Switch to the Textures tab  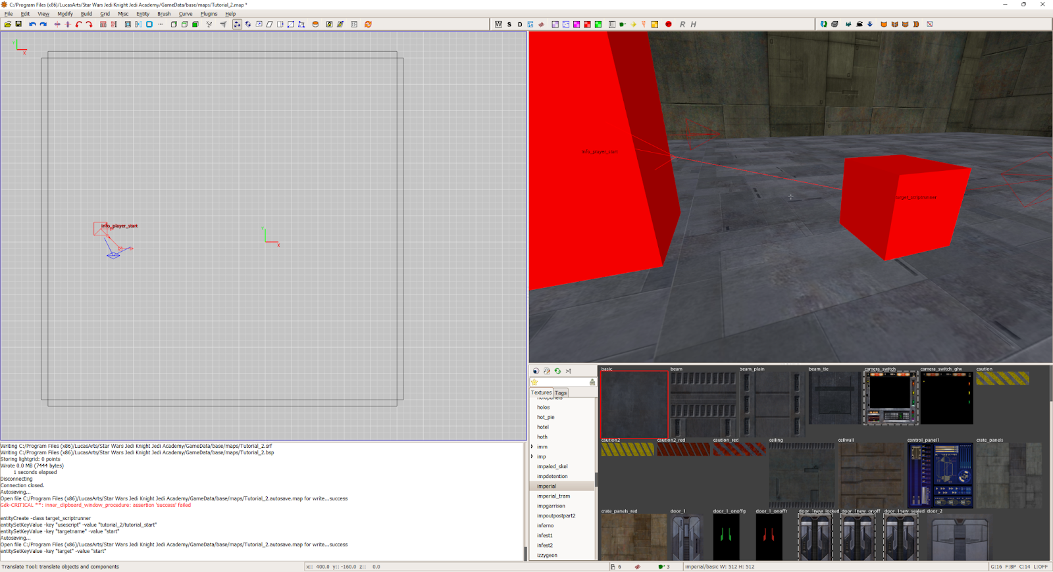pyautogui.click(x=542, y=393)
